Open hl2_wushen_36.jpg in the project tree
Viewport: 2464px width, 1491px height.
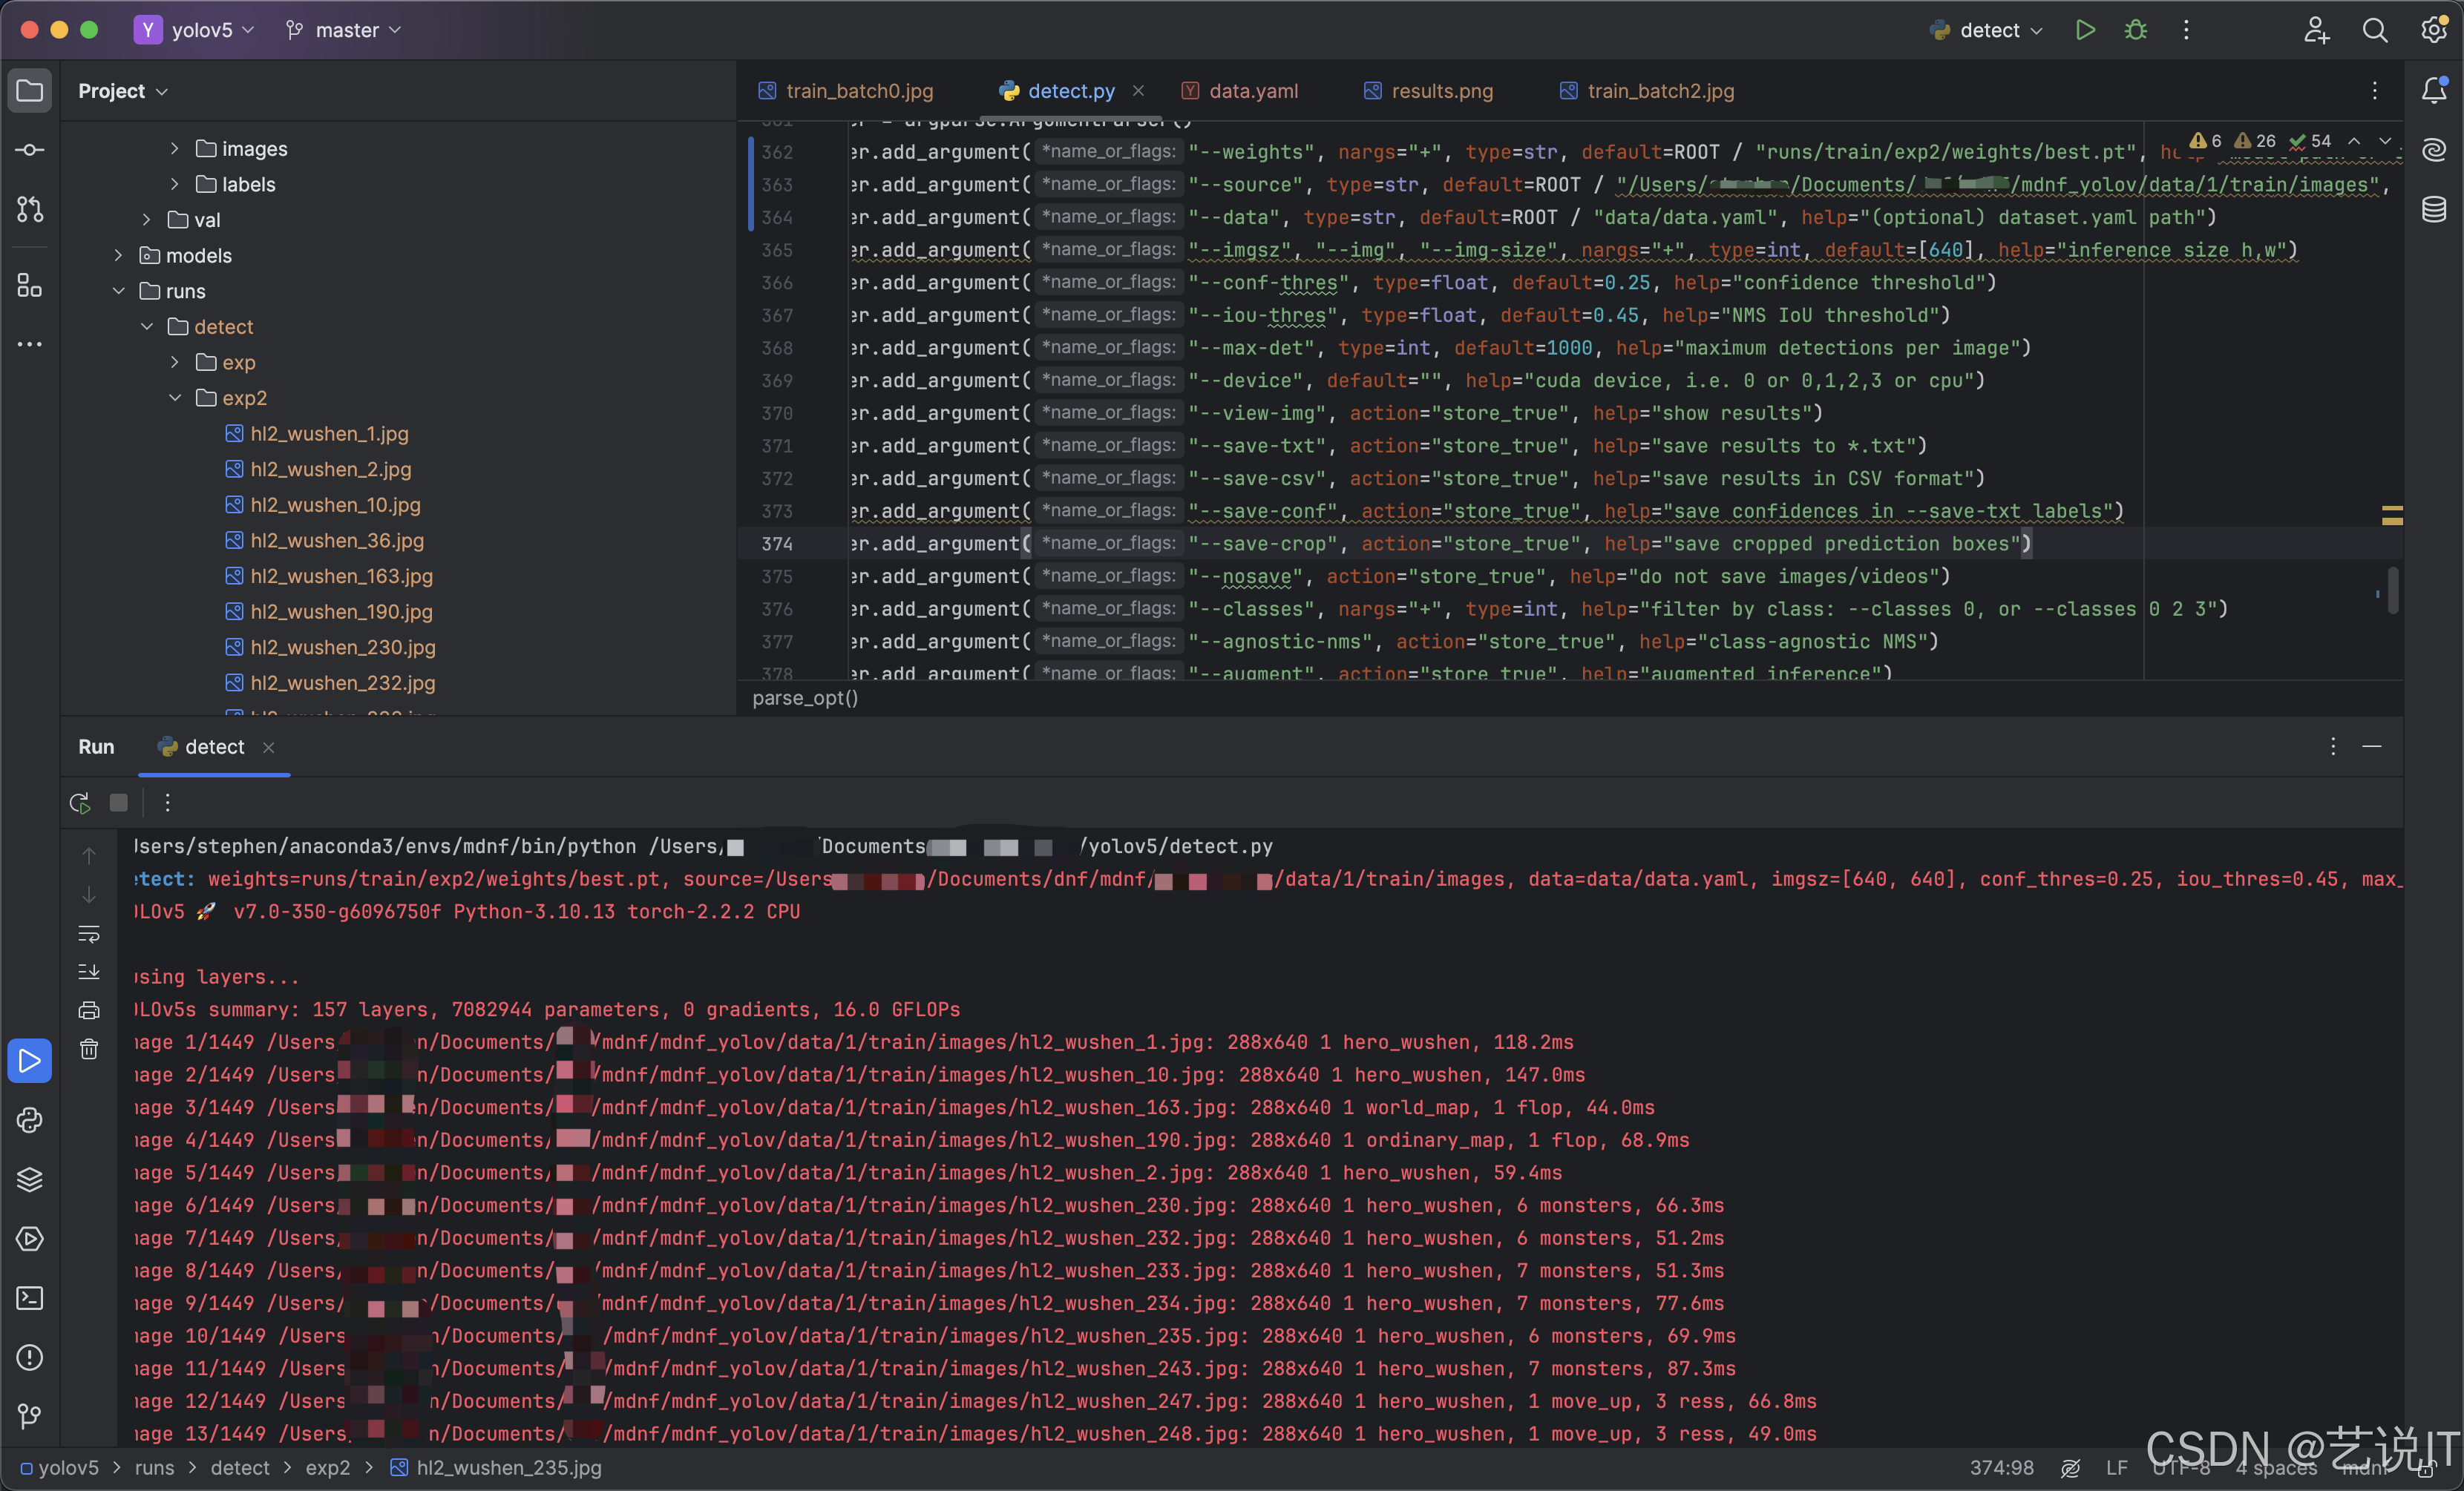click(336, 541)
